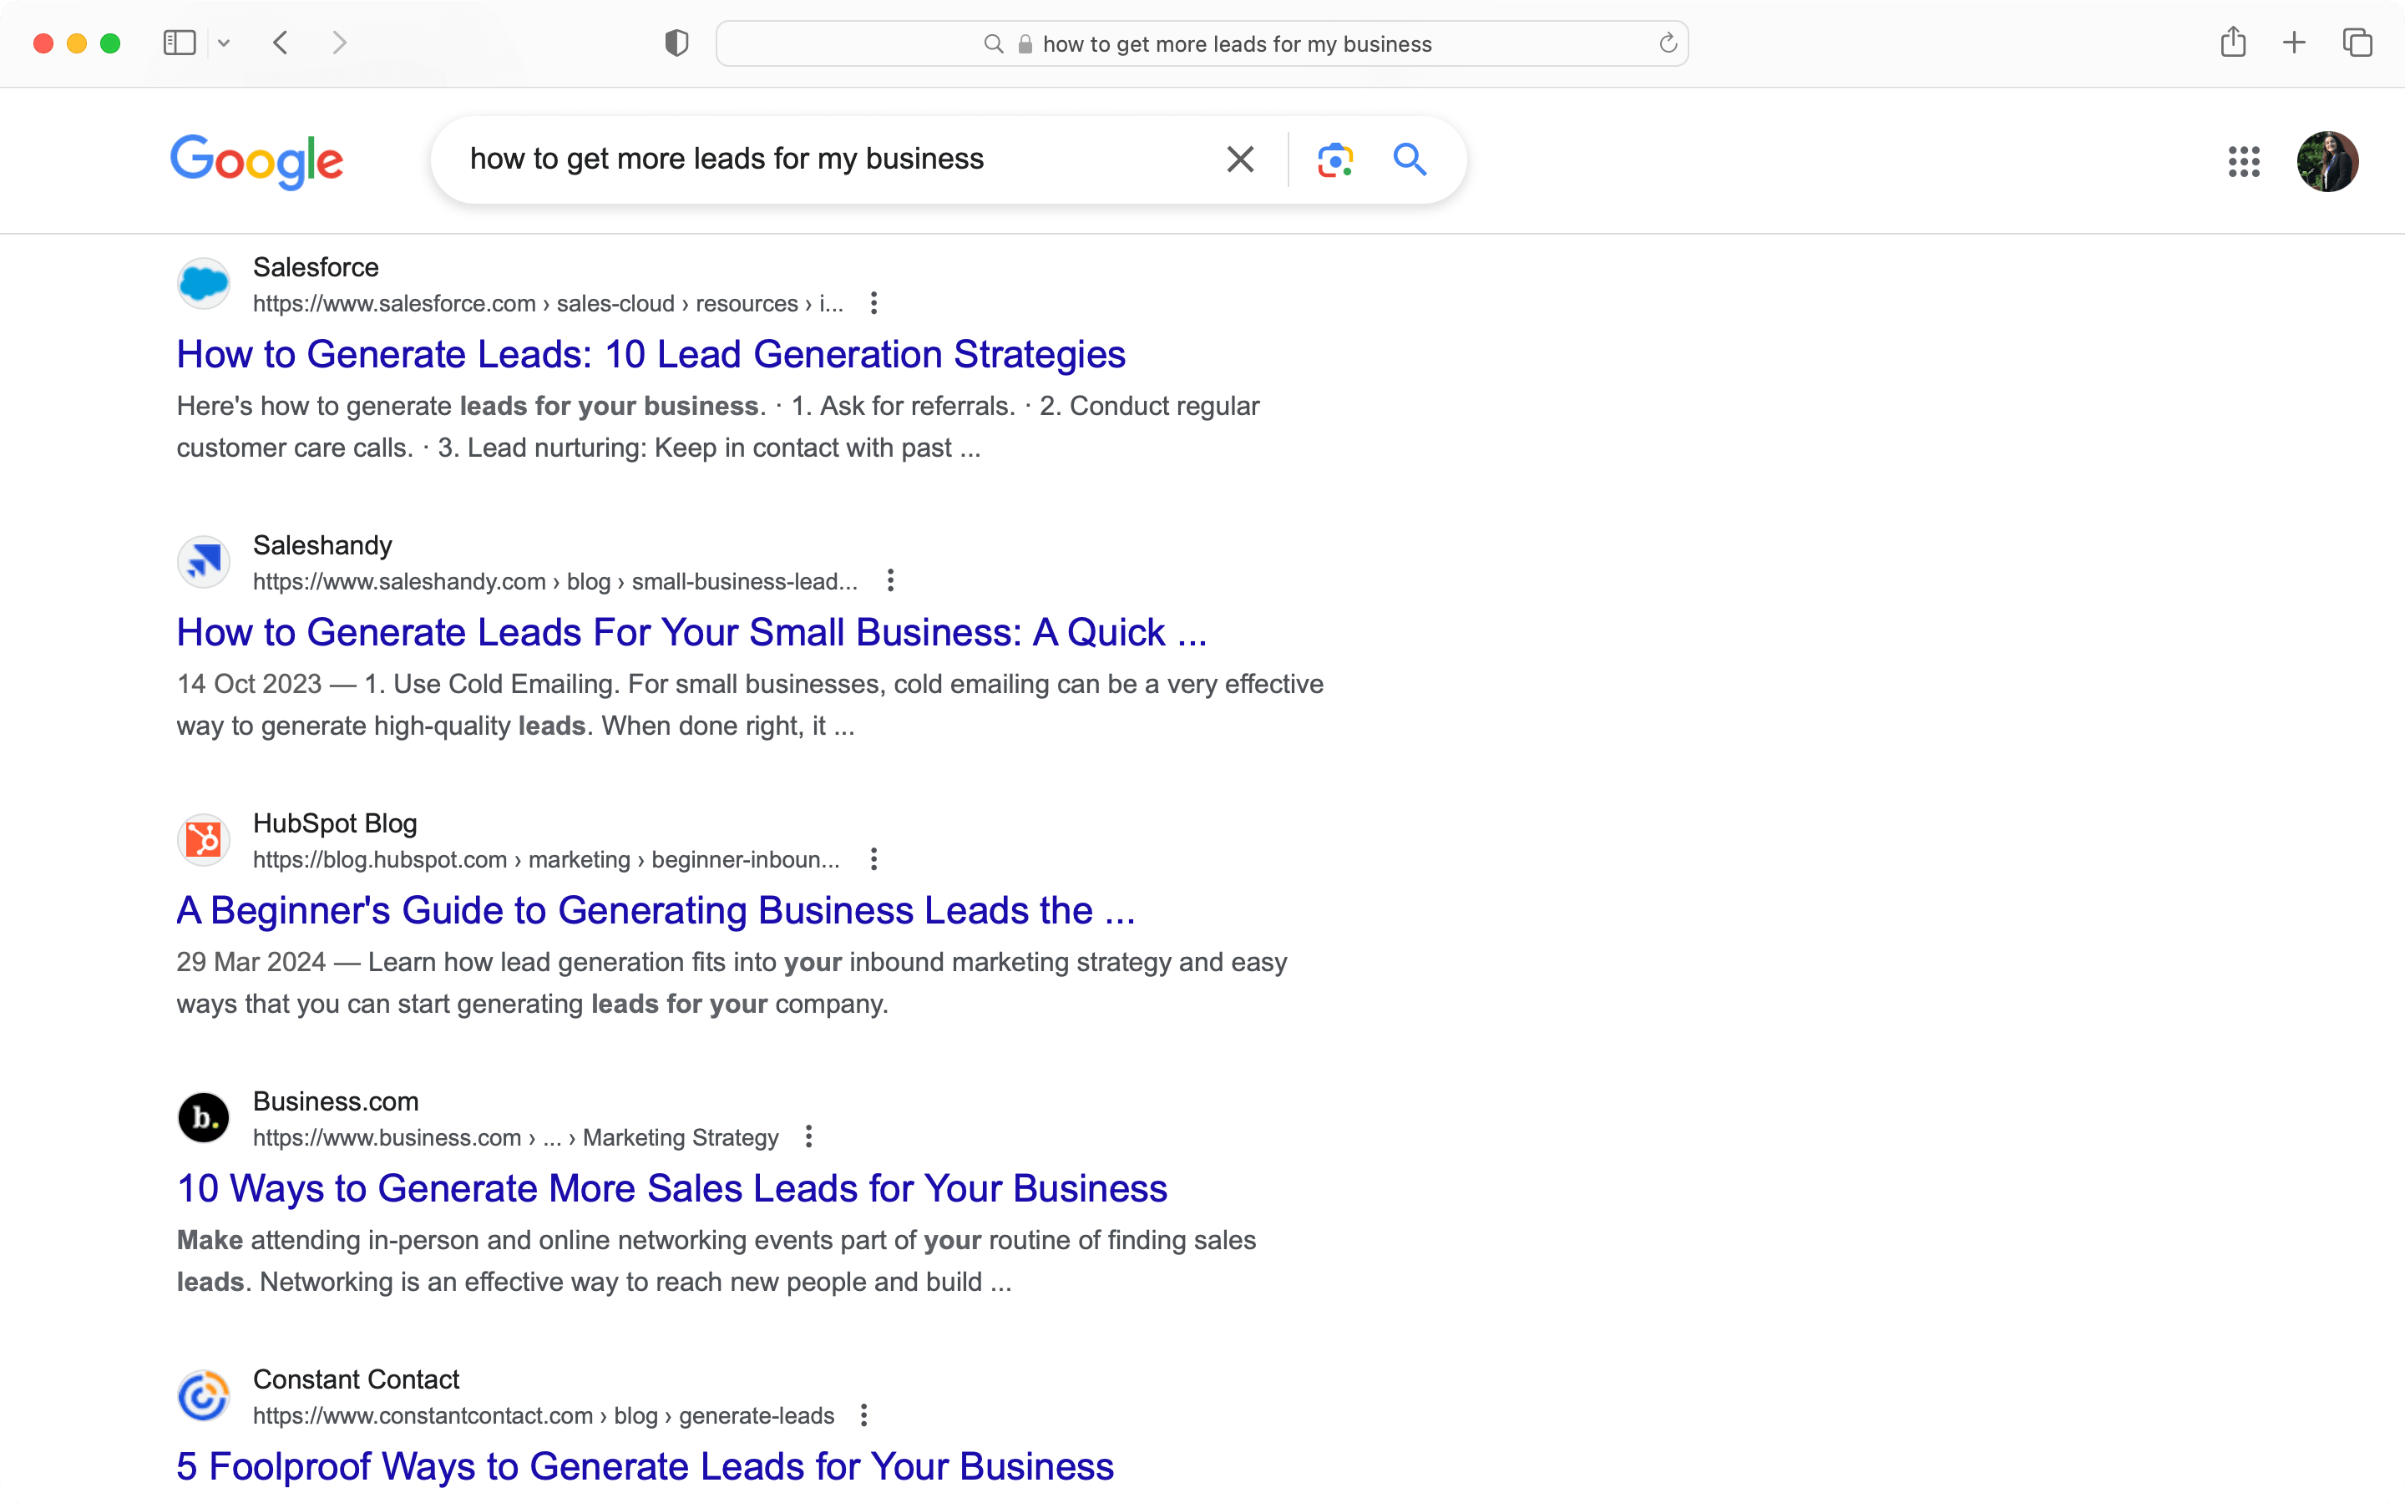Click the constantcontact.com breadcrumb URL

(543, 1415)
